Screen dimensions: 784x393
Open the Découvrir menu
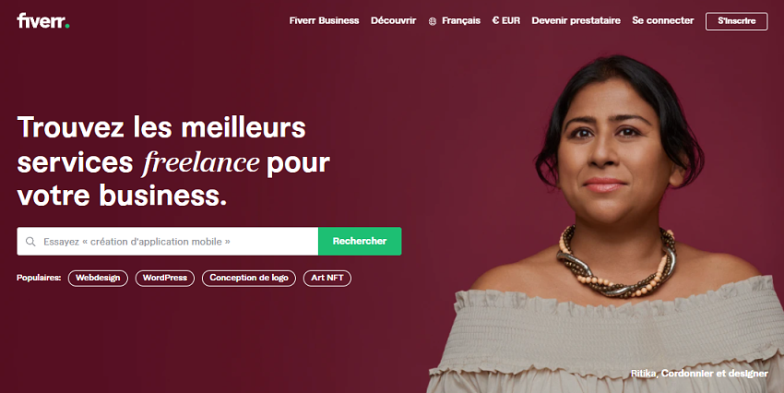394,20
